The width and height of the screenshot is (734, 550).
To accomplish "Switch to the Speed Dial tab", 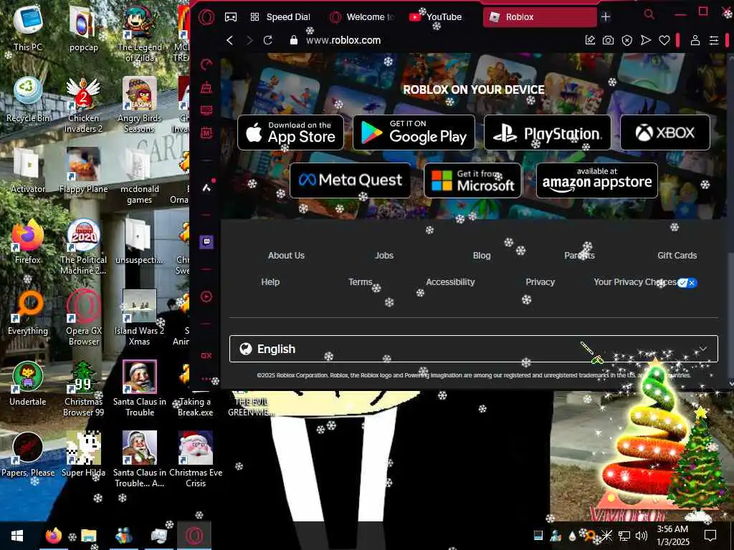I will [x=280, y=17].
